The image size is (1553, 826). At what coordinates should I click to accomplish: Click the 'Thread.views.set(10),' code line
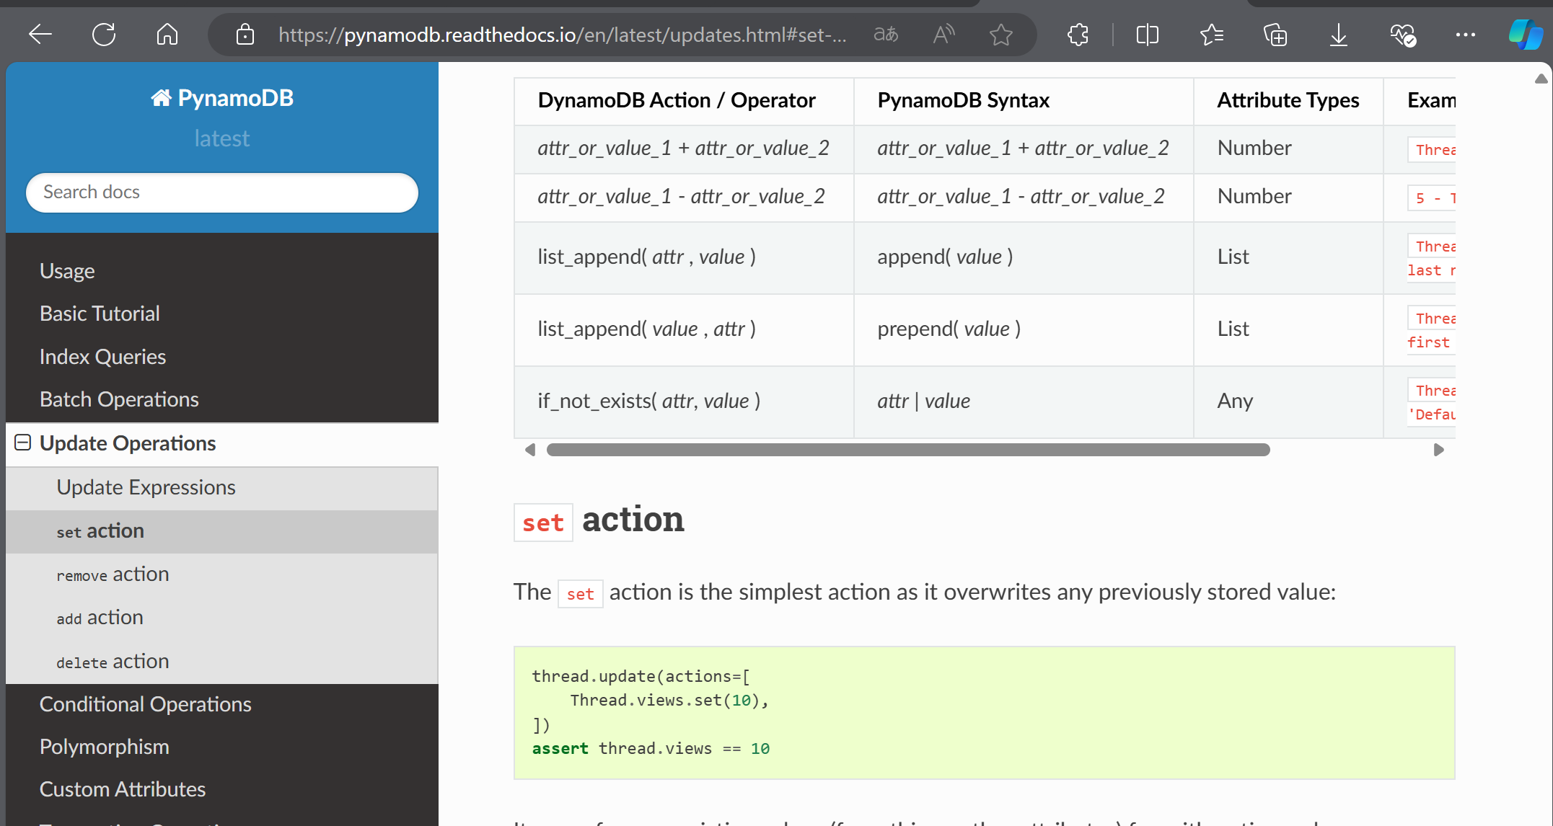(669, 701)
